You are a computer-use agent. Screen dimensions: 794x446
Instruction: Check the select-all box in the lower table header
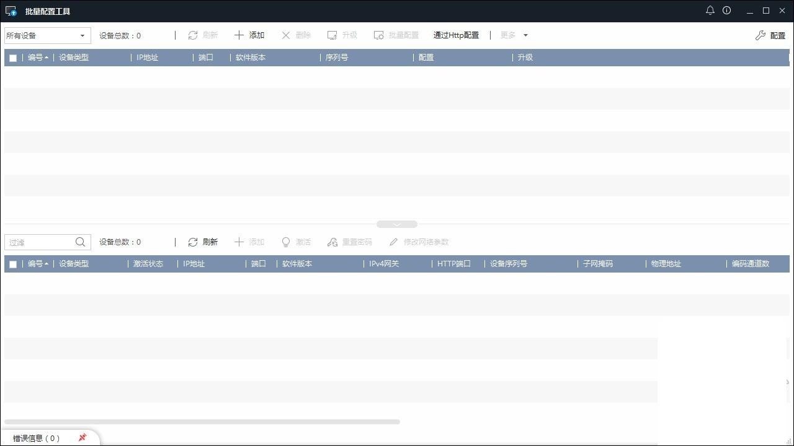[12, 263]
